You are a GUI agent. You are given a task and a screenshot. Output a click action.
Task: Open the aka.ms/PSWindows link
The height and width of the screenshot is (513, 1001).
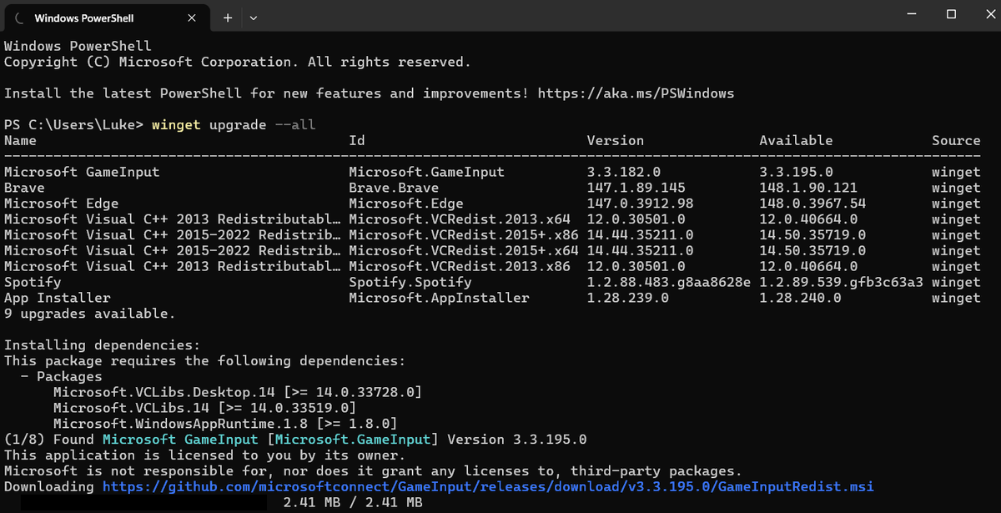(636, 93)
